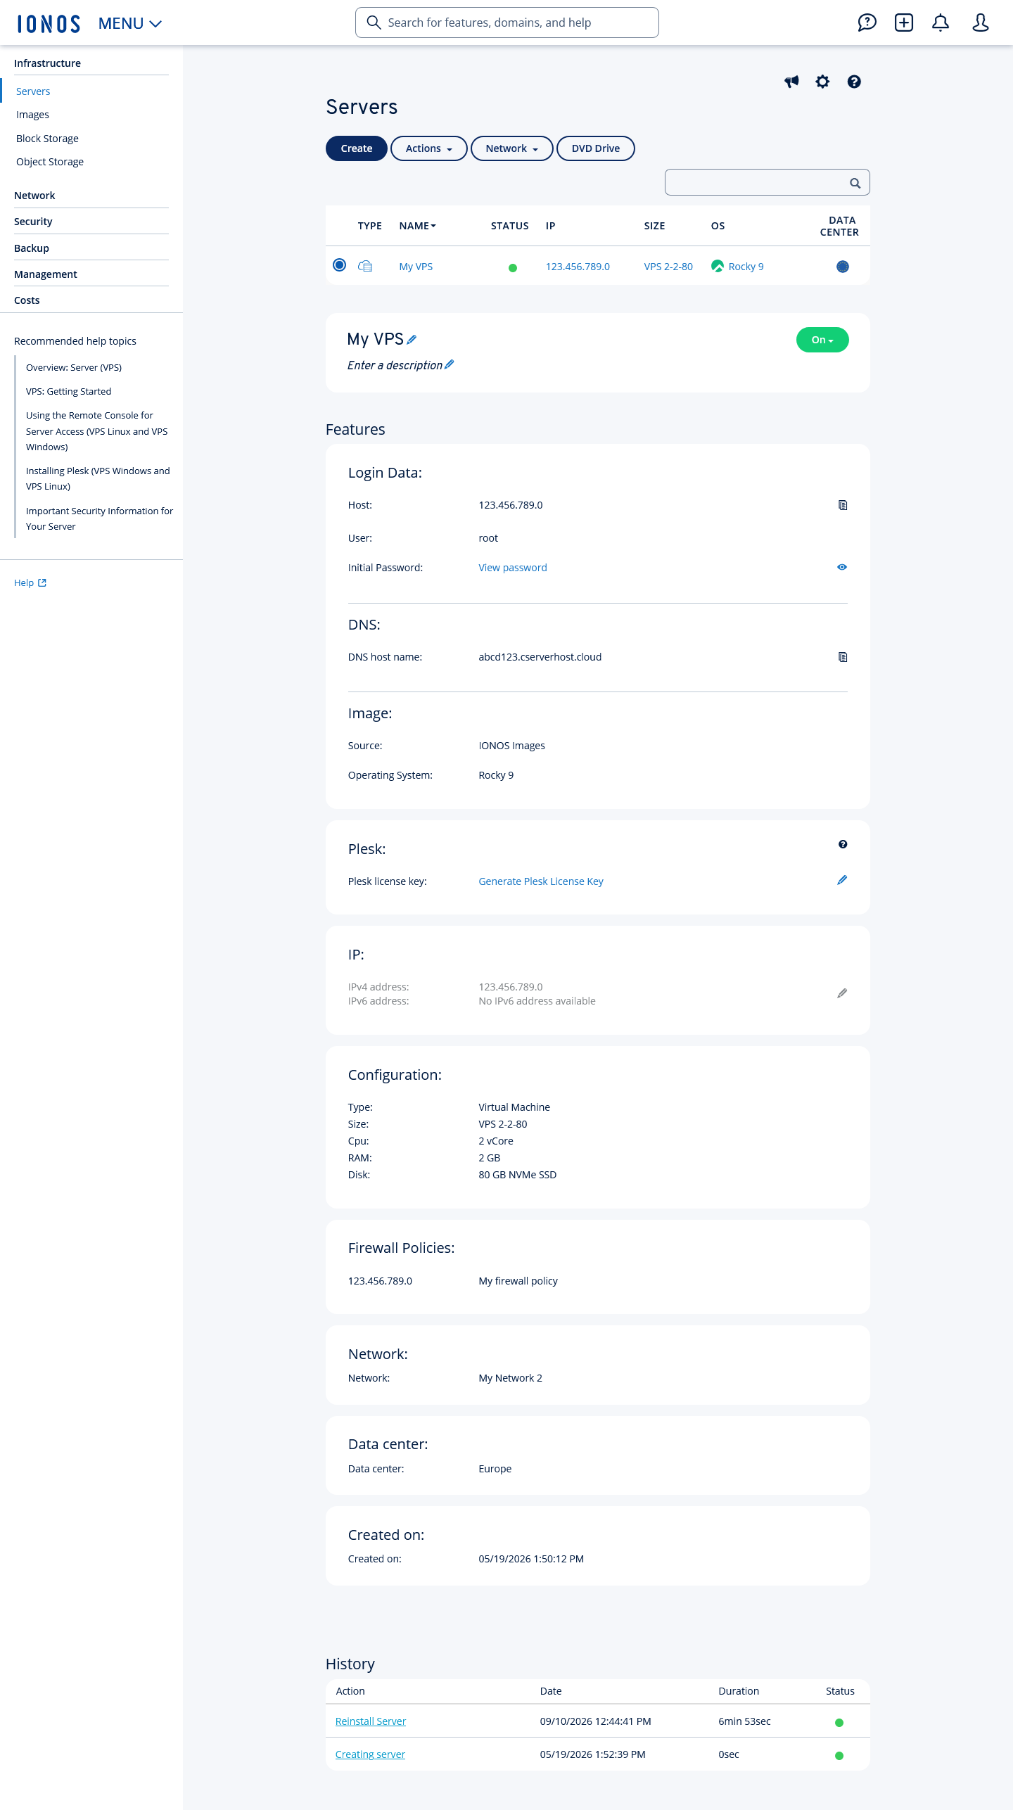Click the data center globe icon for My VPS

pyautogui.click(x=842, y=267)
